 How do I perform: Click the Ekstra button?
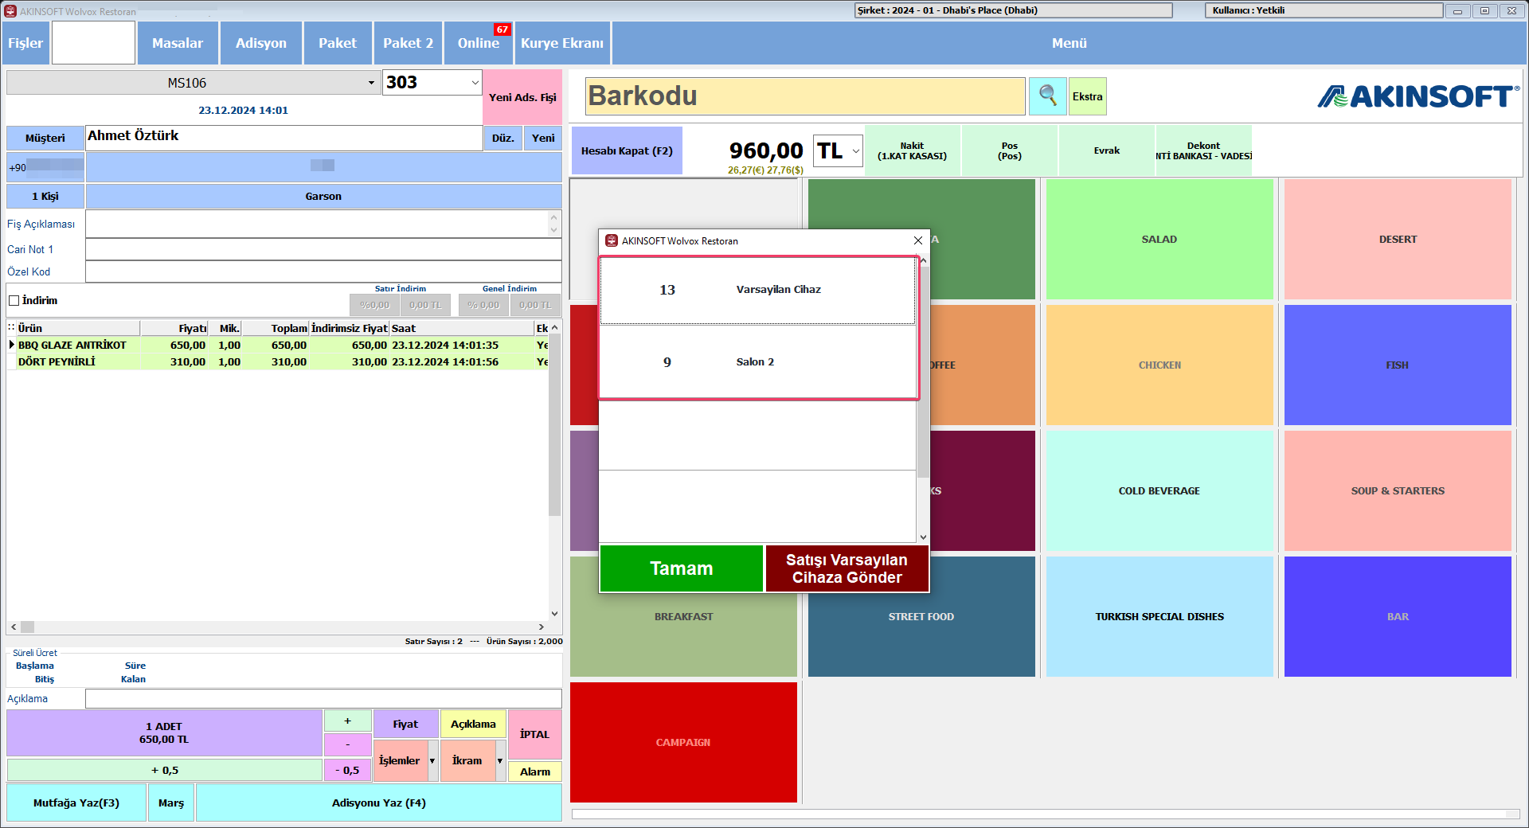click(x=1087, y=96)
